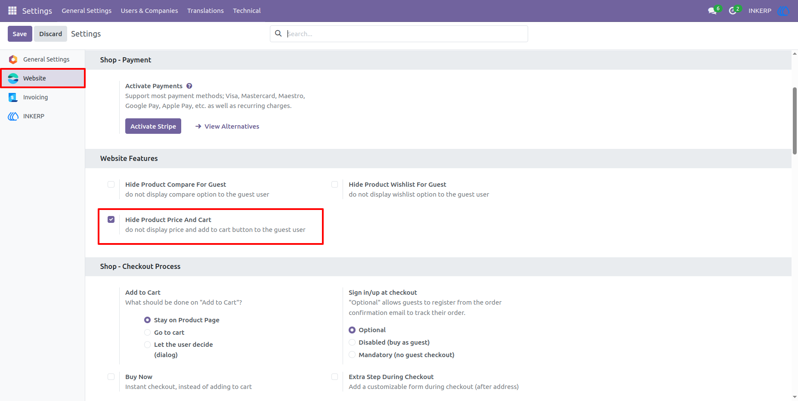The width and height of the screenshot is (798, 401).
Task: Uncheck Hide Product Price And Cart
Action: point(111,219)
